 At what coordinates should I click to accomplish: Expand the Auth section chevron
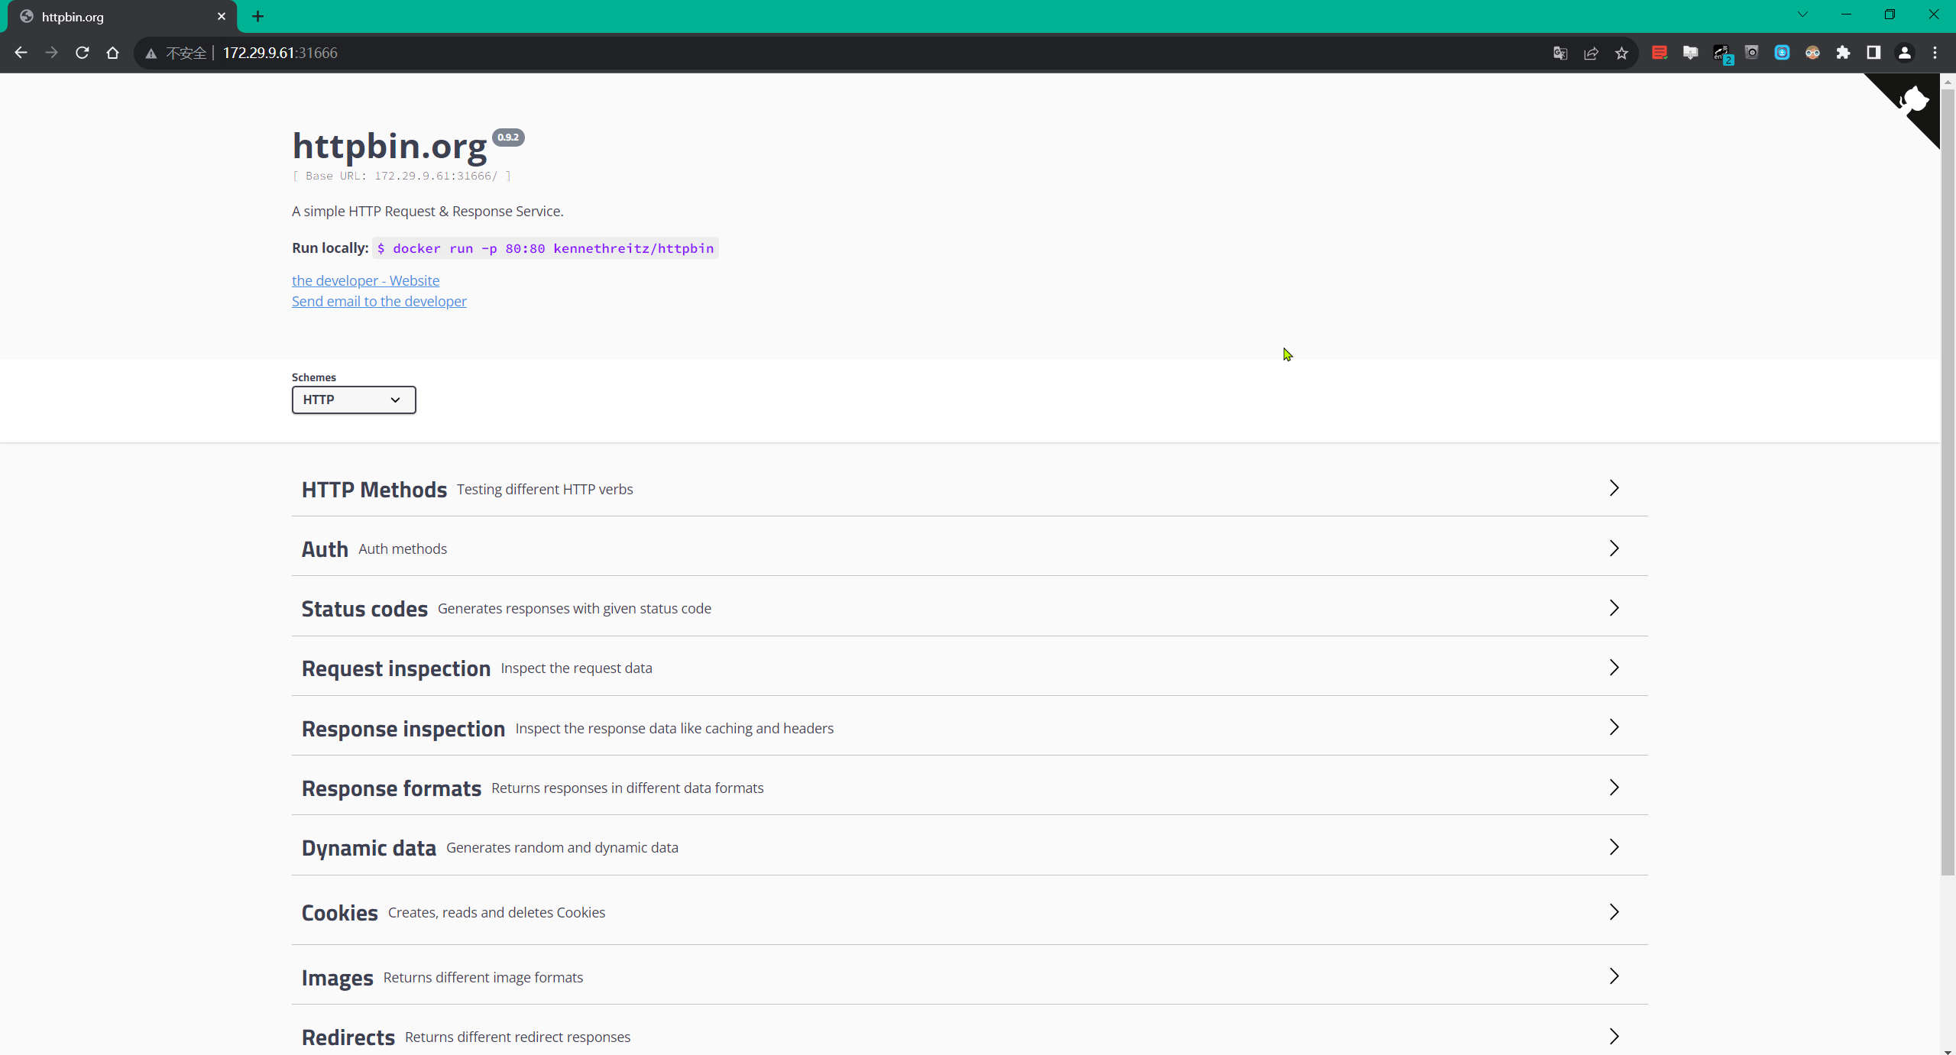(1614, 548)
